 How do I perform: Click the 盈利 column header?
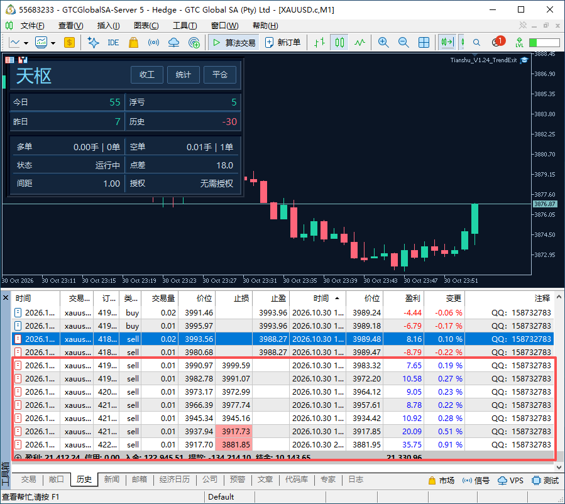coord(403,299)
